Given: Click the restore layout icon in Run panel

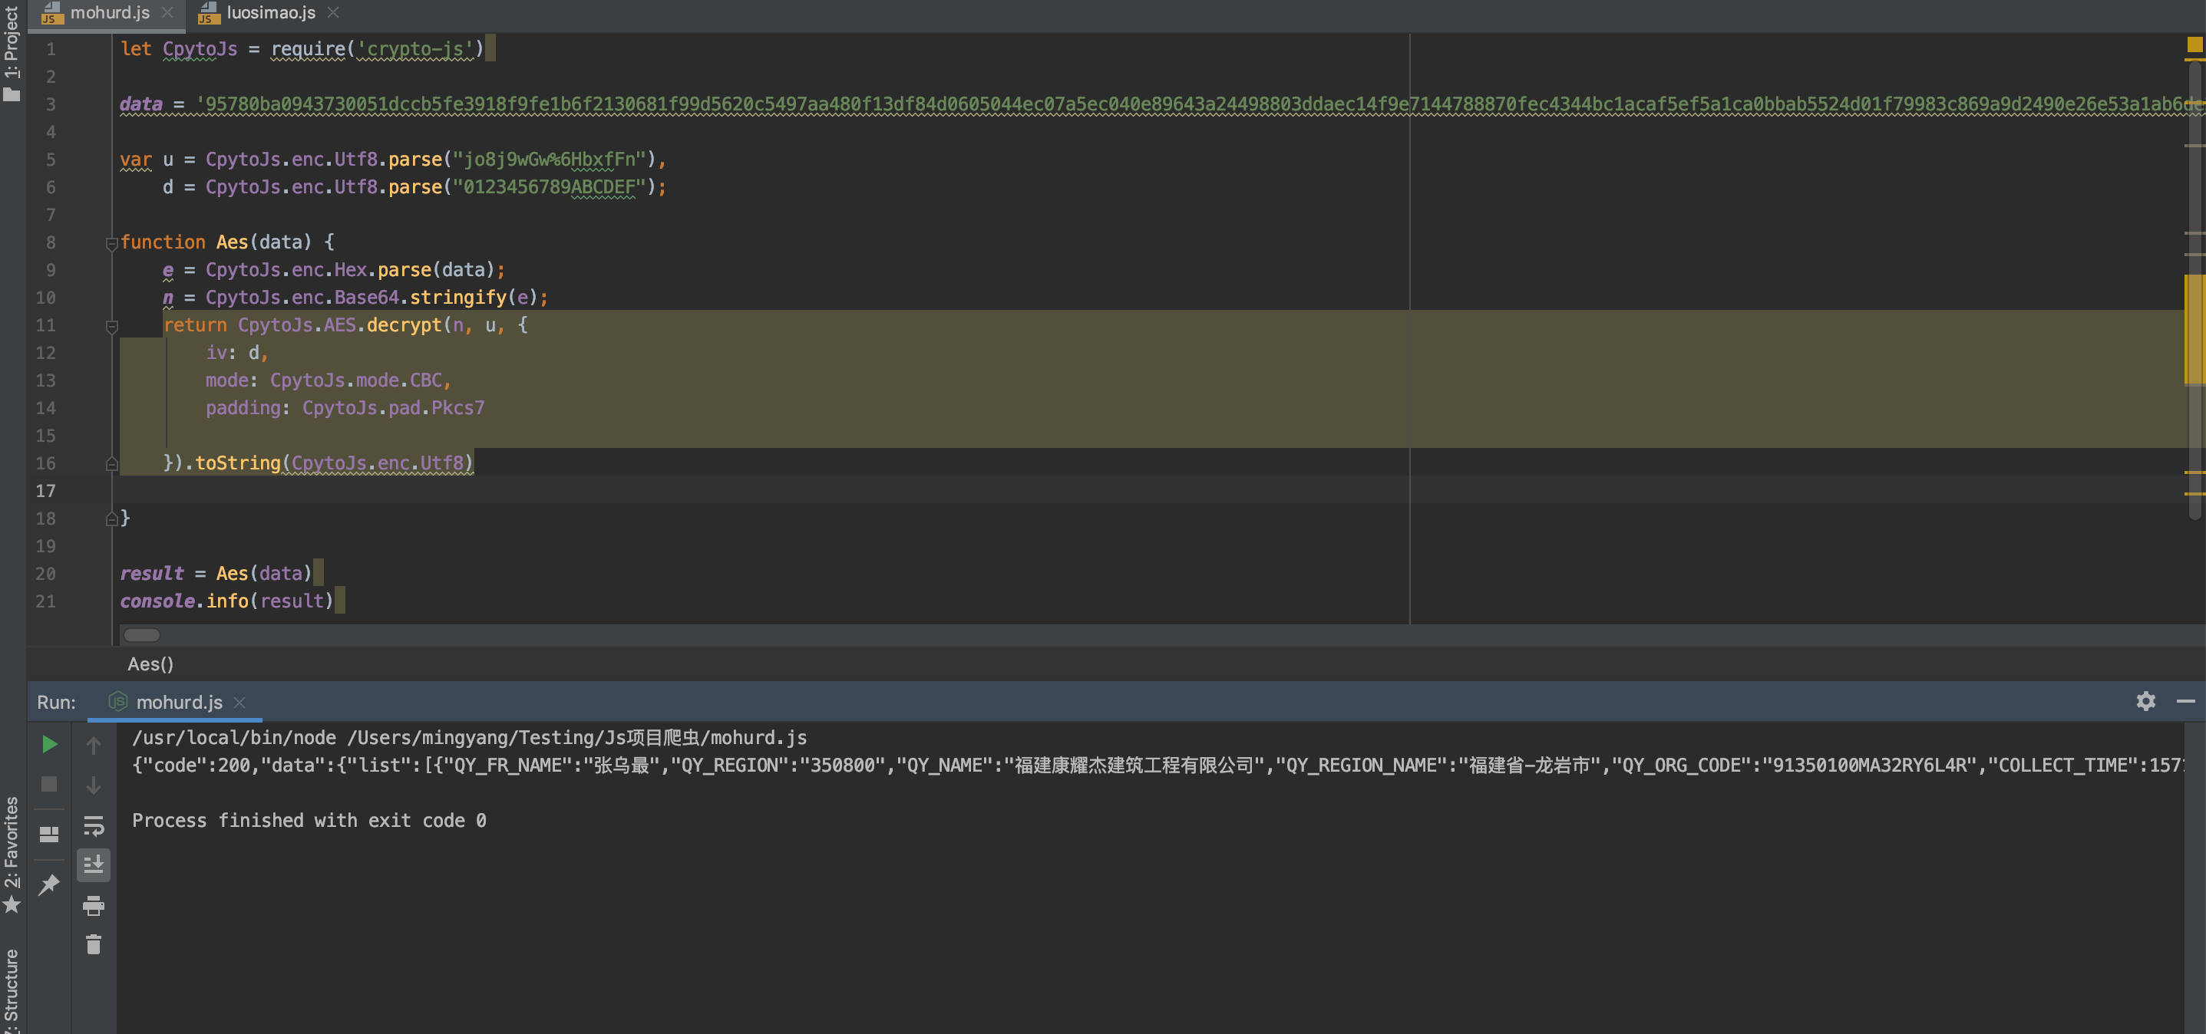Looking at the screenshot, I should click(50, 834).
